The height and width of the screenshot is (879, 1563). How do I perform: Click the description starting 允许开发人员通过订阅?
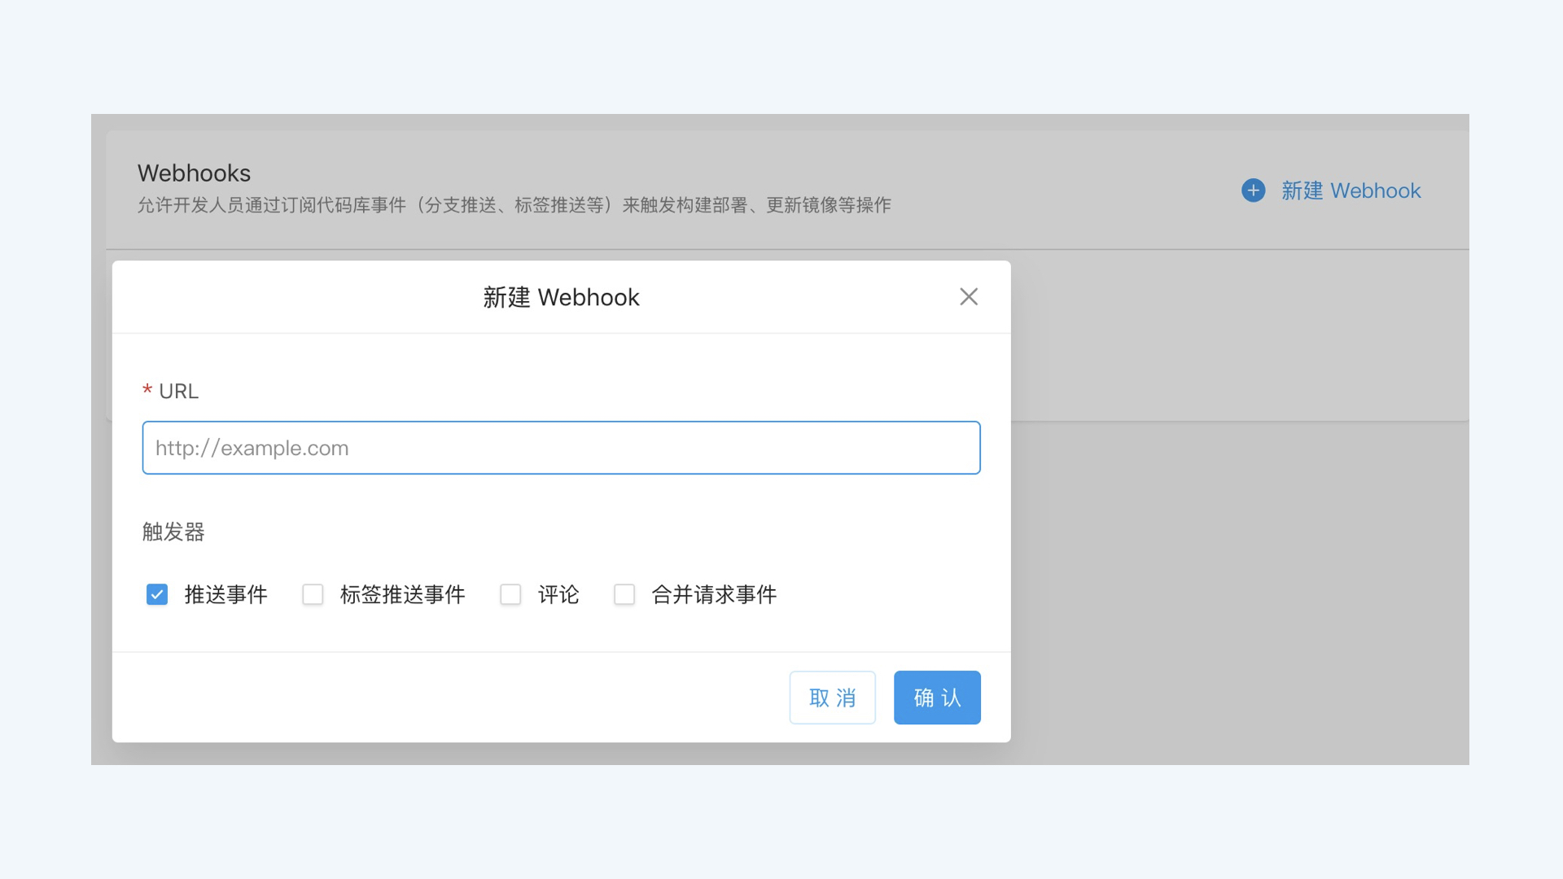click(x=514, y=205)
